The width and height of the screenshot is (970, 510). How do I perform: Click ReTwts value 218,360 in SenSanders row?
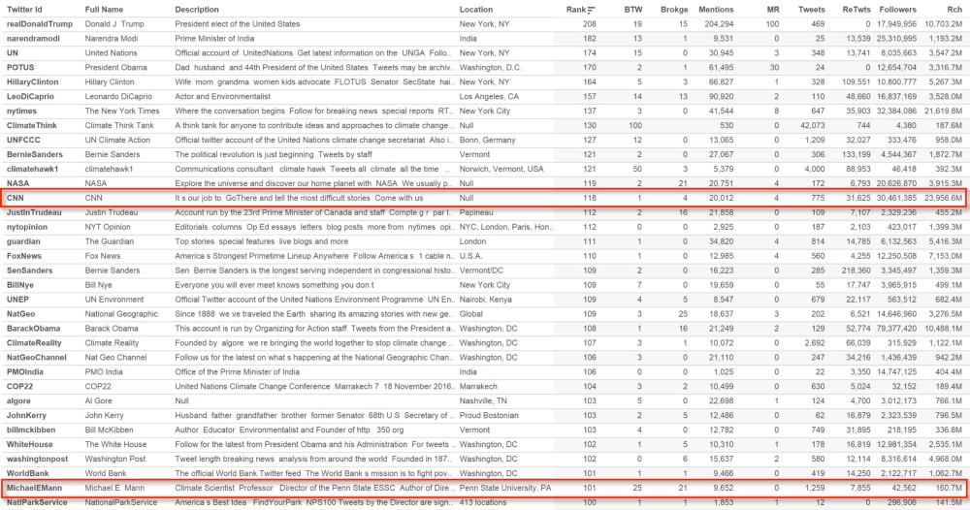857,271
